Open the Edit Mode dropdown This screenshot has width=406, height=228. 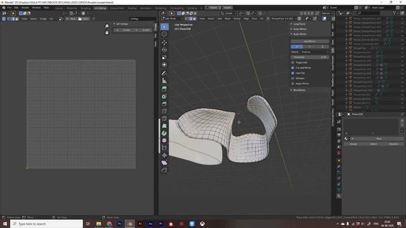point(172,18)
